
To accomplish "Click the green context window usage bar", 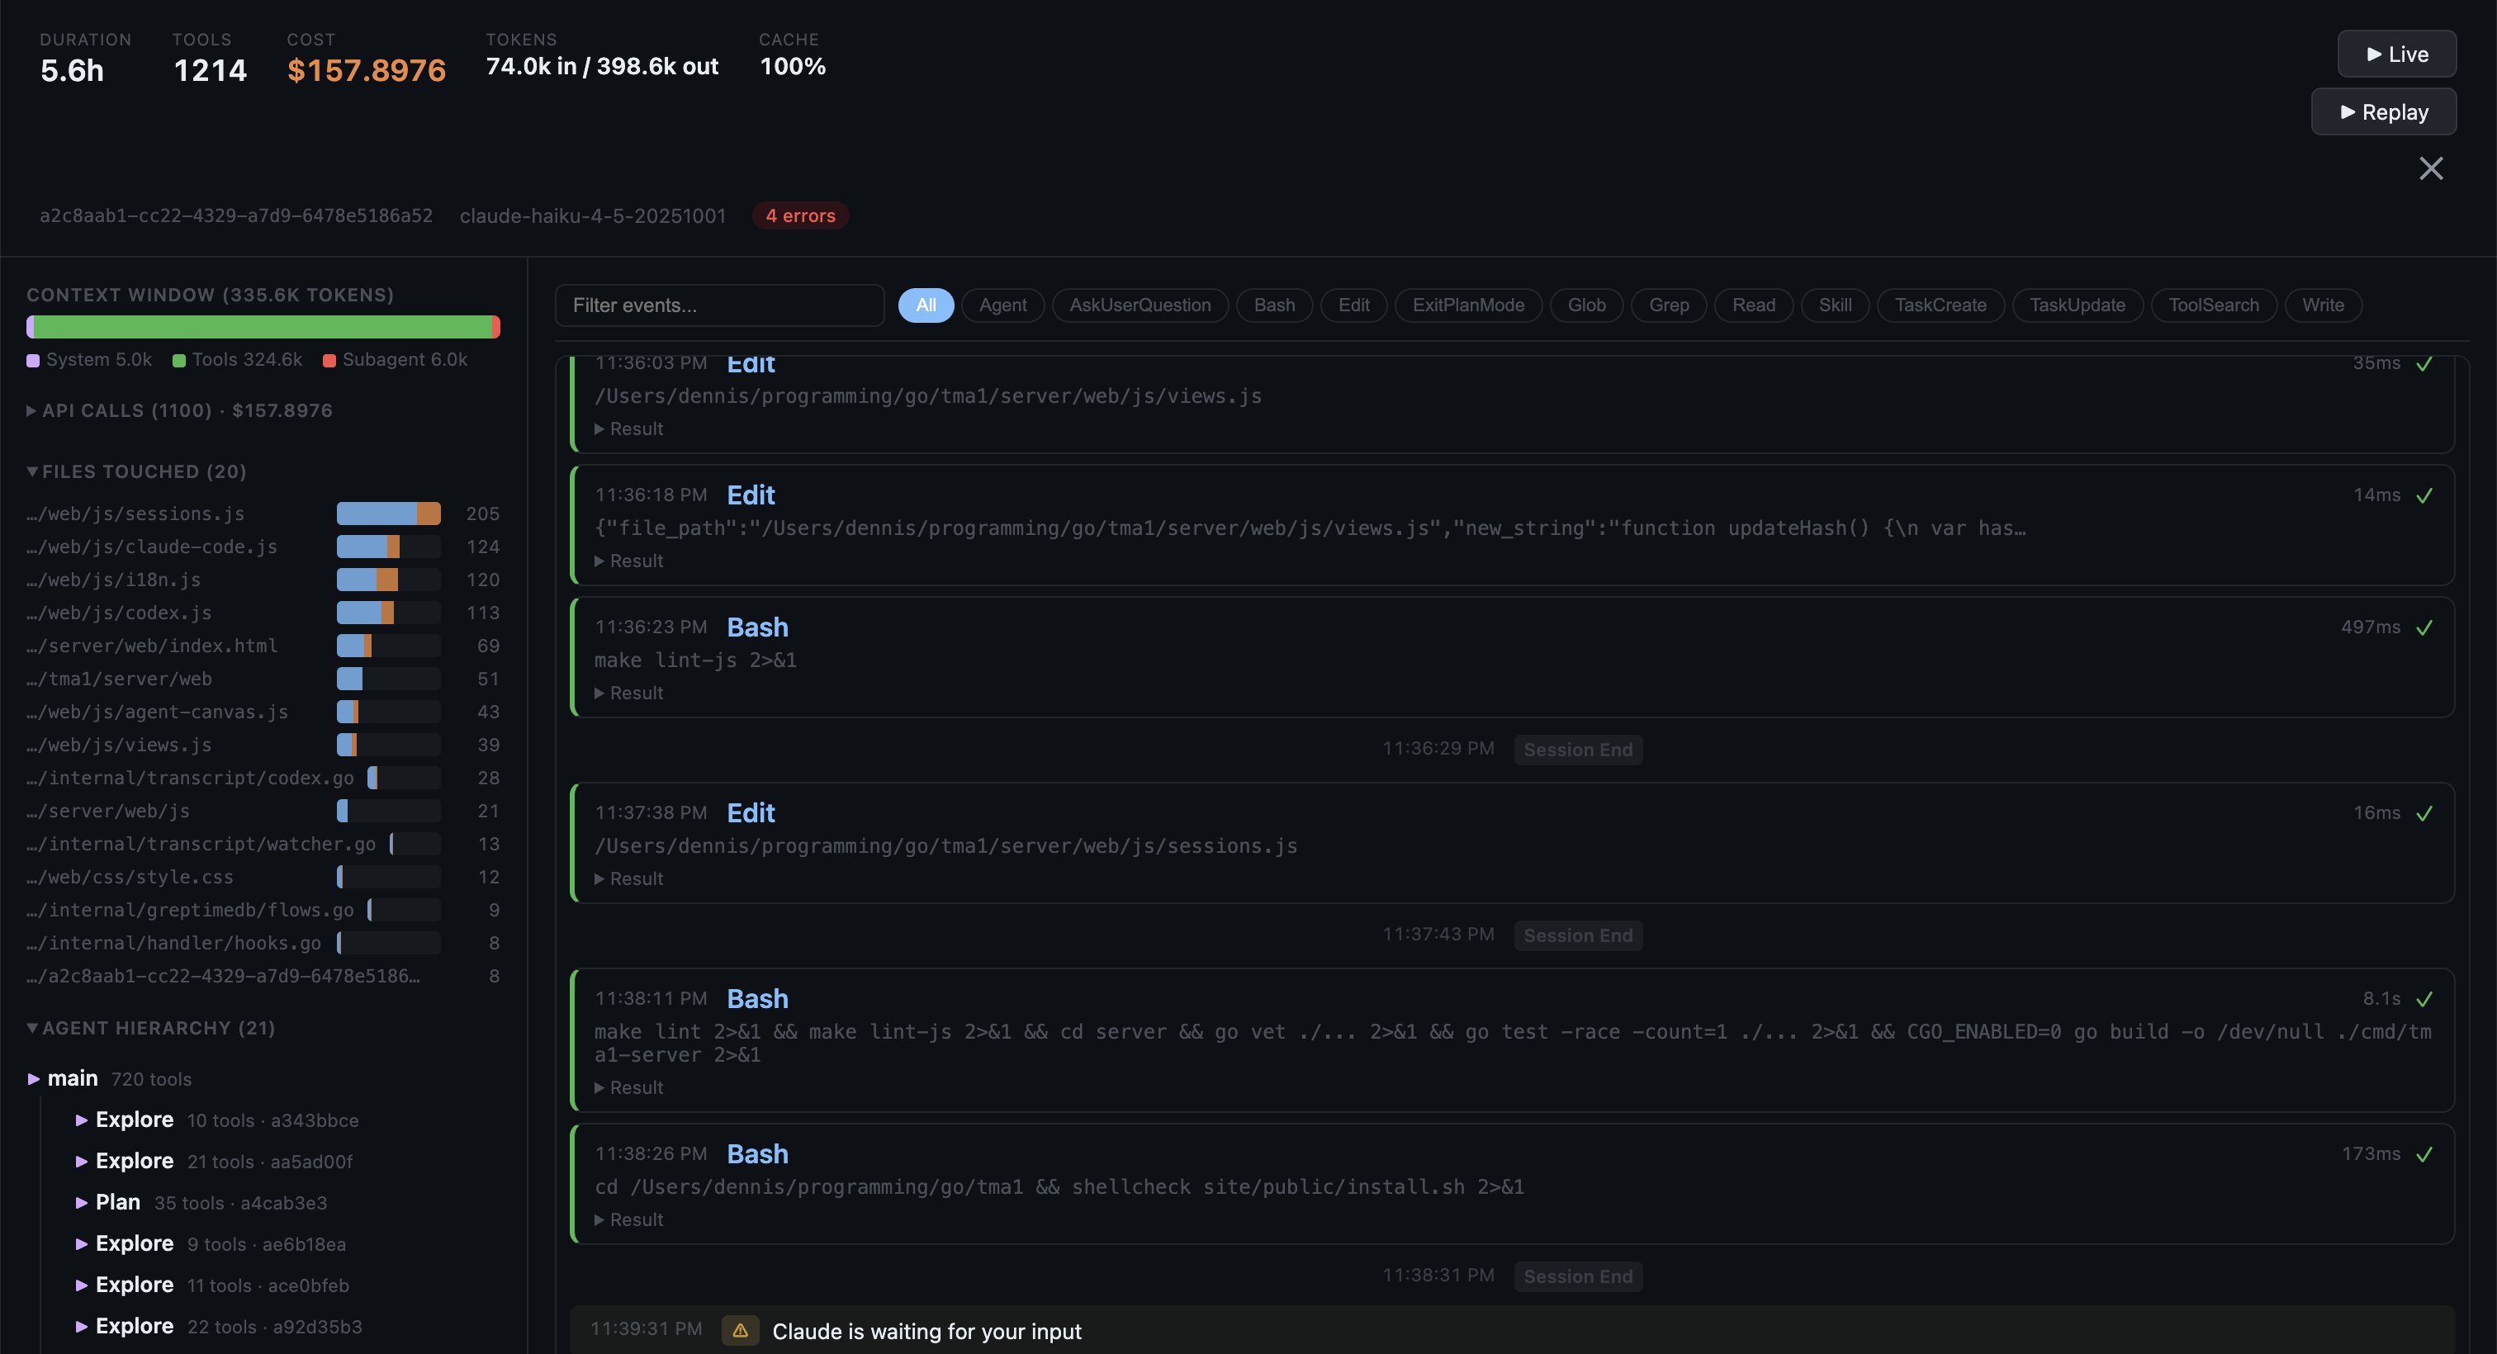I will [262, 327].
